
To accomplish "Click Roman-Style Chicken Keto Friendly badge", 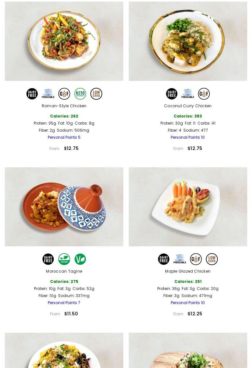I will [x=80, y=94].
